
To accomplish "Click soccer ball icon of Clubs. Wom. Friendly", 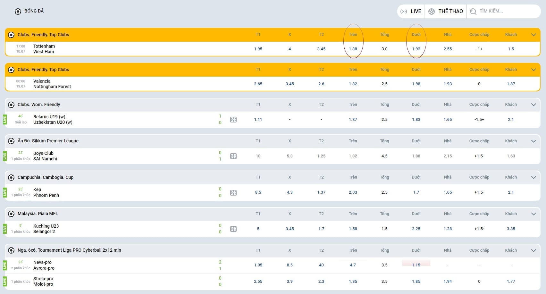I will point(11,105).
